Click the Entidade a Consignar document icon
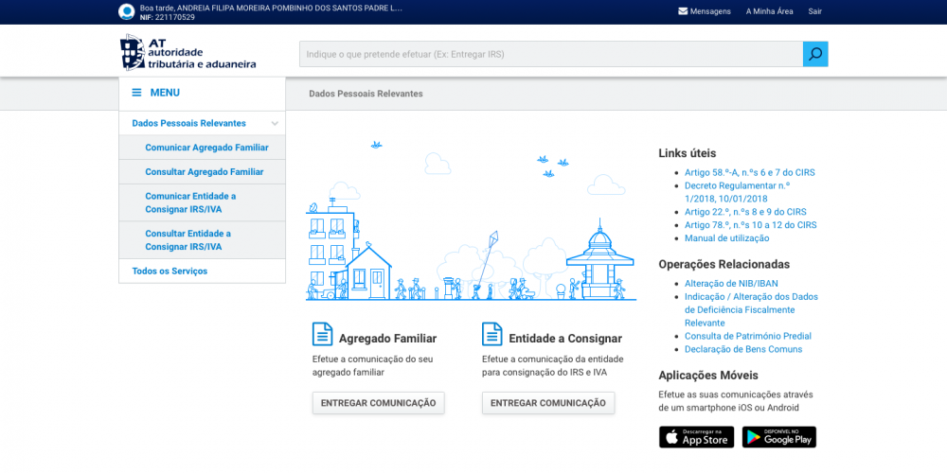Image resolution: width=947 pixels, height=473 pixels. coord(492,335)
